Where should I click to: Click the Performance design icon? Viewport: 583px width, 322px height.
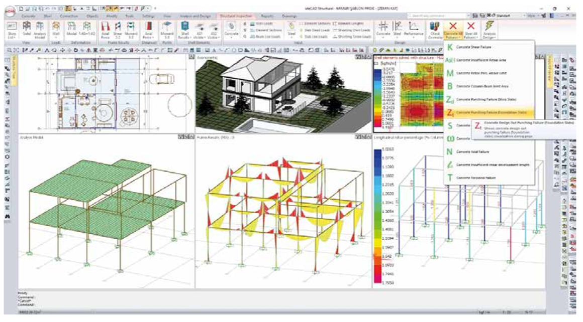(415, 29)
